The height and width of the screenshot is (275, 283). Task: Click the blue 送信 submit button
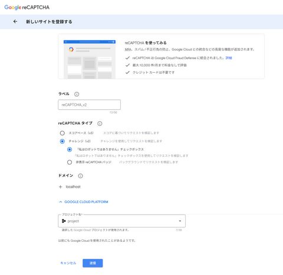[x=93, y=263]
